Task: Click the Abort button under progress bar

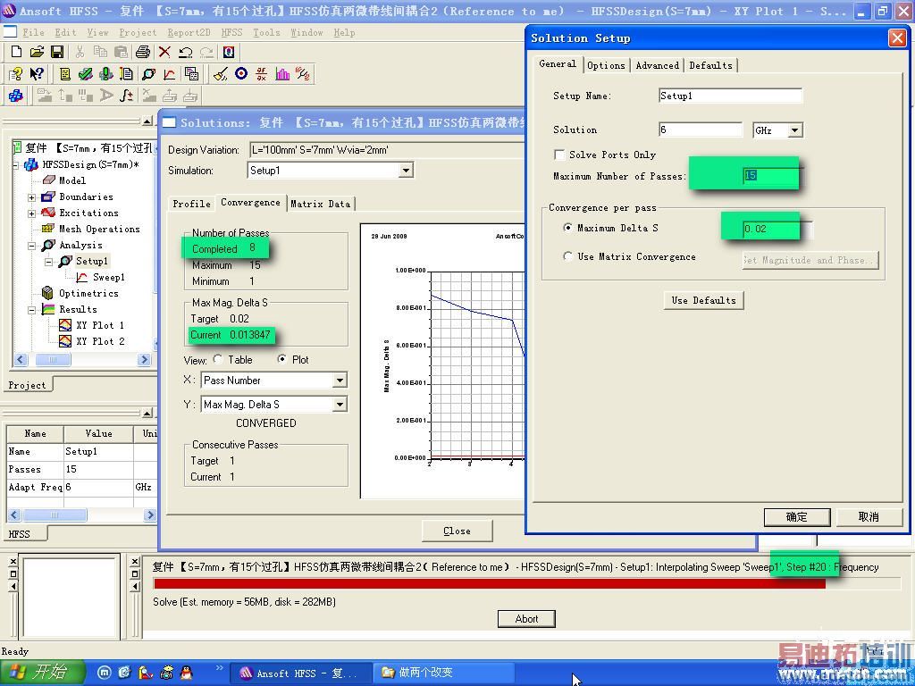Action: click(x=526, y=619)
